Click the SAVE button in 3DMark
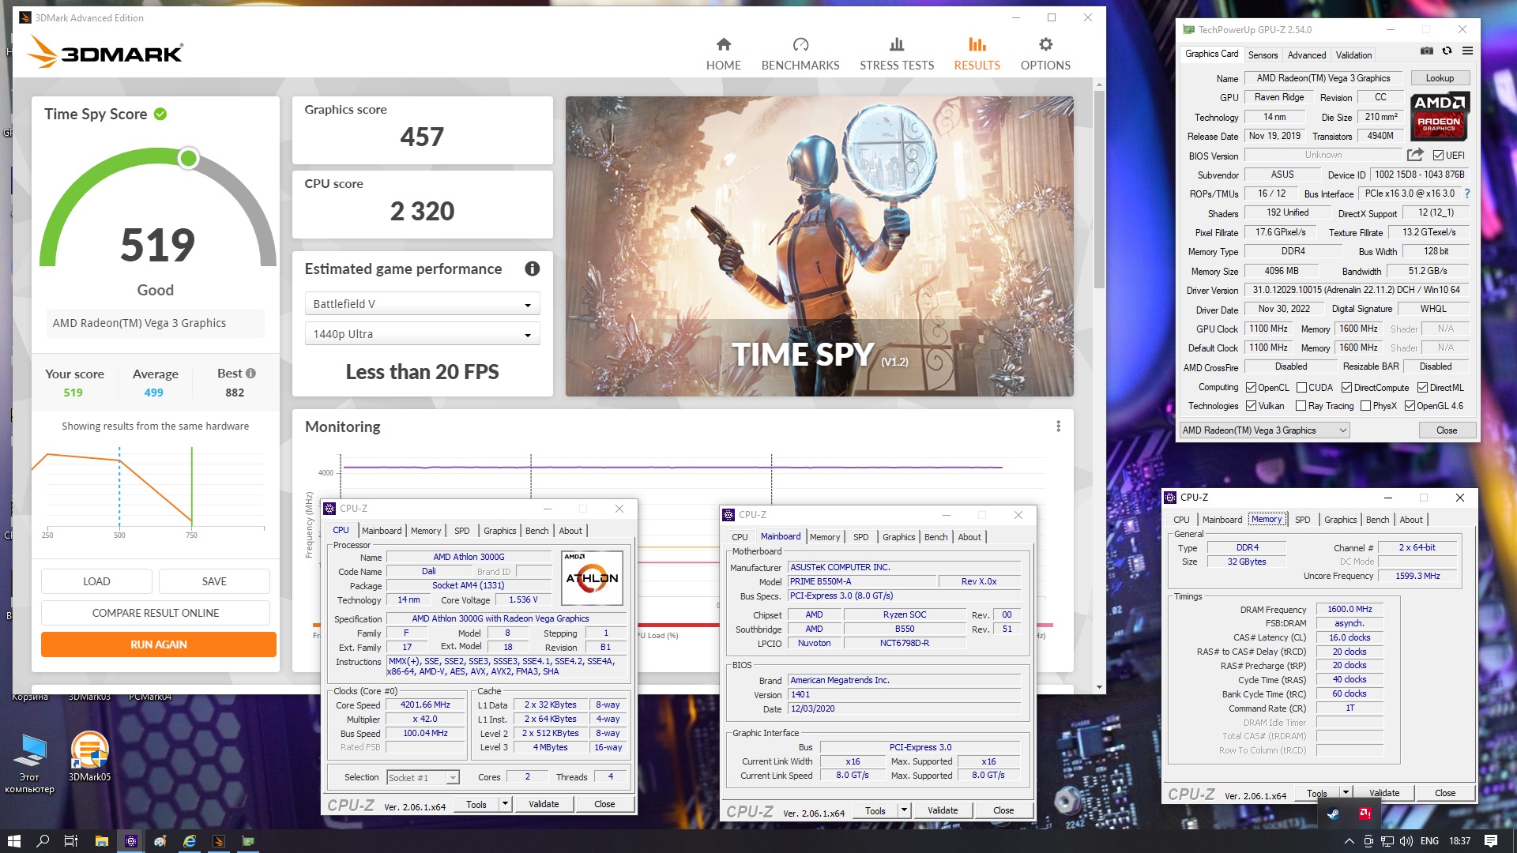Image resolution: width=1517 pixels, height=853 pixels. pos(214,581)
